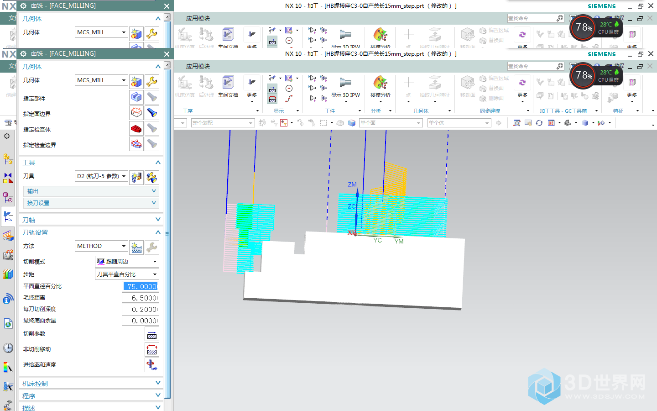Screen dimensions: 657x411
Task: Click the 车间文档 shop documentation icon
Action: click(228, 87)
